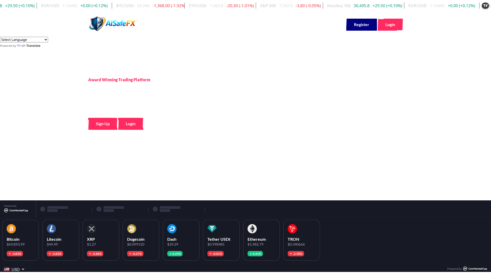
Task: Click the TRON name label
Action: [x=293, y=239]
